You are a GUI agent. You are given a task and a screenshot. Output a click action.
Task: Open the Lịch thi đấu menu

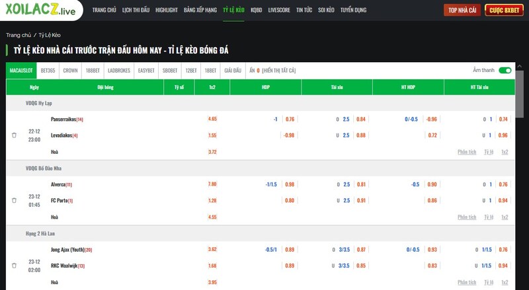coord(136,11)
